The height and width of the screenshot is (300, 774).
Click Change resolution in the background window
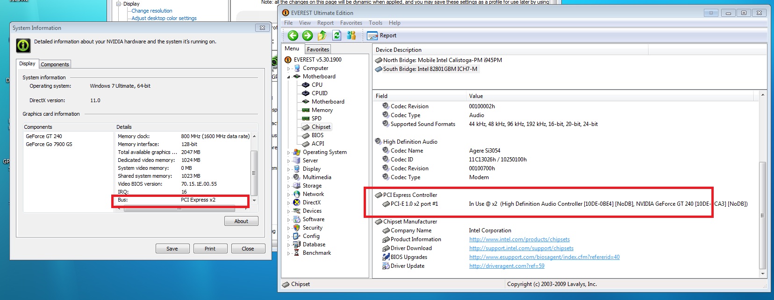(152, 11)
